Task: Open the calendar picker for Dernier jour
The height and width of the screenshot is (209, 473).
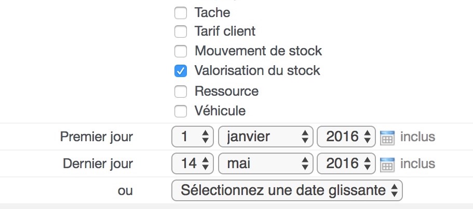Action: [387, 165]
